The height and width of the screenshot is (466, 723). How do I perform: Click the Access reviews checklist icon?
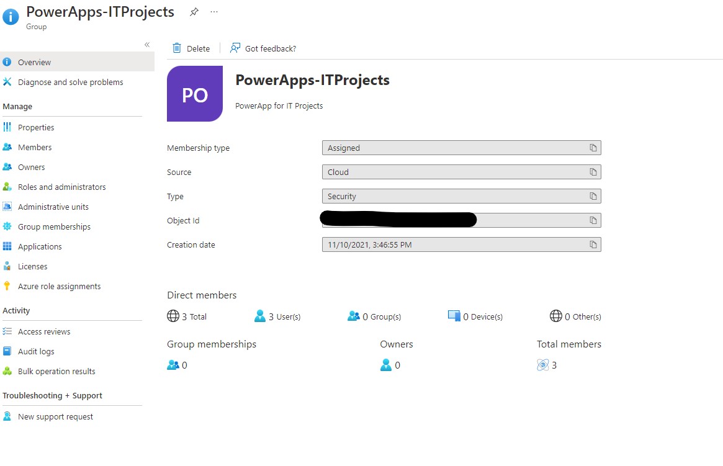7,331
